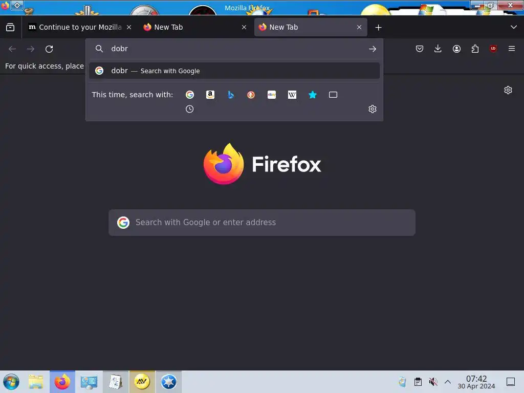524x393 pixels.
Task: Search this time with eBay
Action: coord(272,95)
